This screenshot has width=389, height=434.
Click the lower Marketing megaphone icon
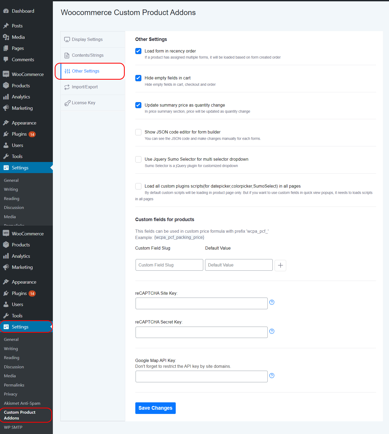[6, 267]
